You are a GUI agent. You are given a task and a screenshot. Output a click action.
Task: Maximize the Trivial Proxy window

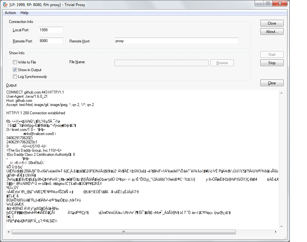268,4
